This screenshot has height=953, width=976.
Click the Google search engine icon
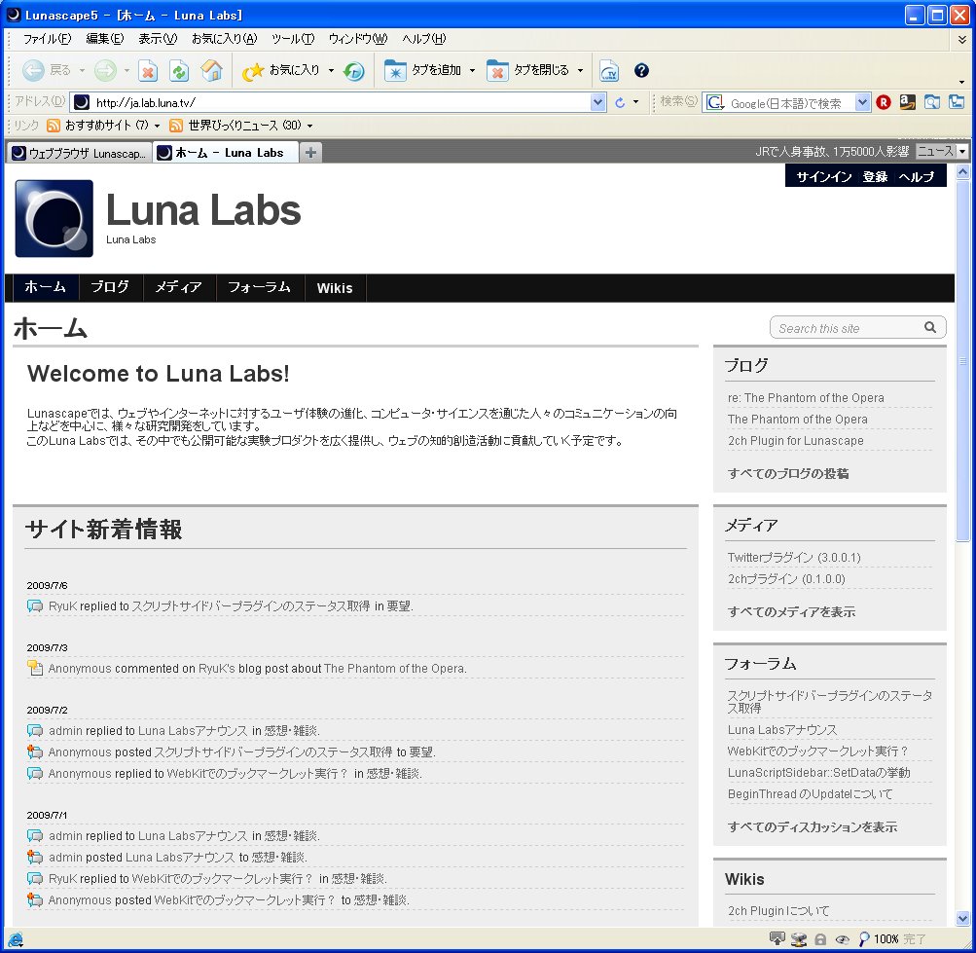[715, 103]
